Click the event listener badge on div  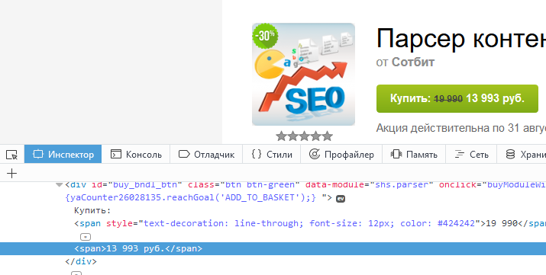pyautogui.click(x=341, y=199)
